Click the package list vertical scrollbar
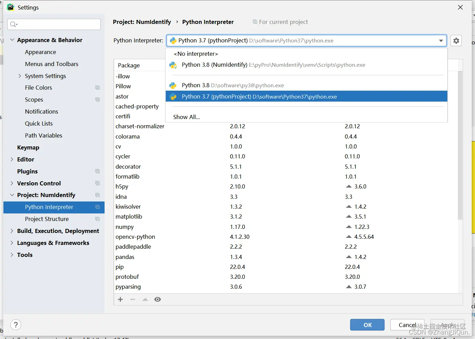 pyautogui.click(x=460, y=145)
